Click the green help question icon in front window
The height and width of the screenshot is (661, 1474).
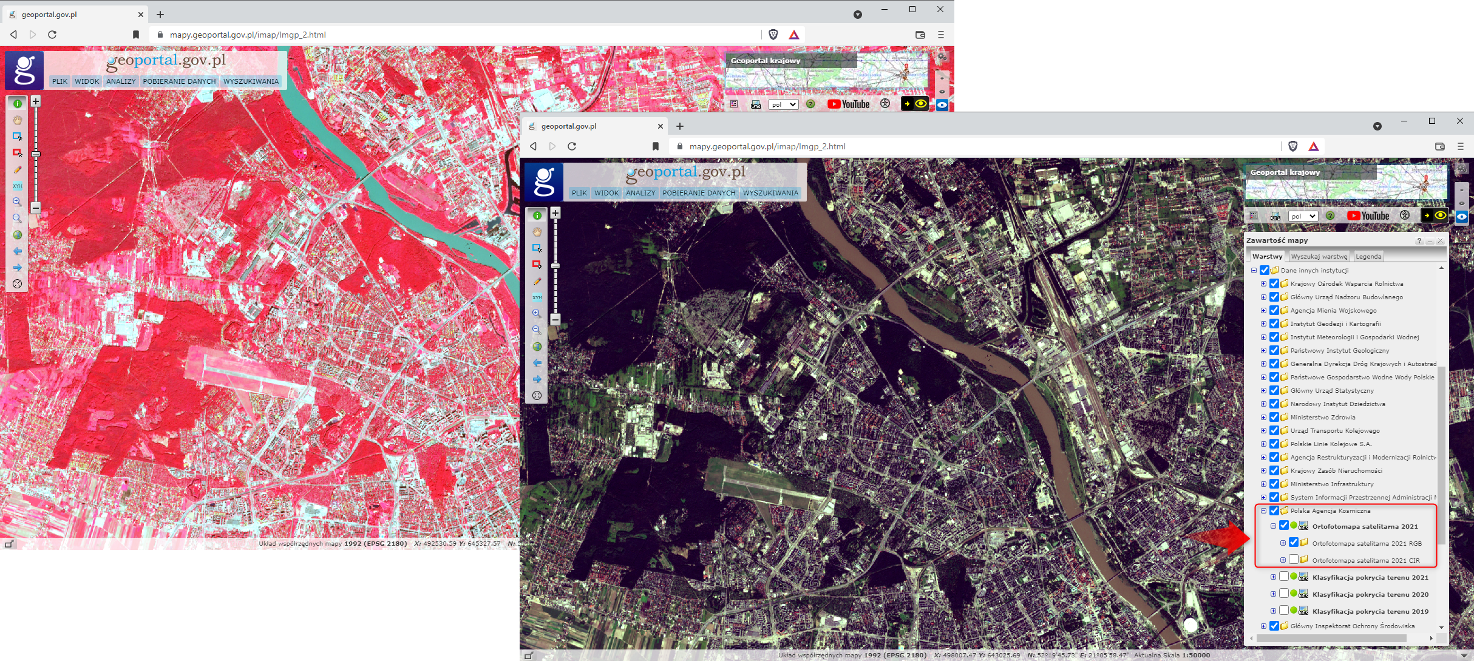coord(1330,215)
